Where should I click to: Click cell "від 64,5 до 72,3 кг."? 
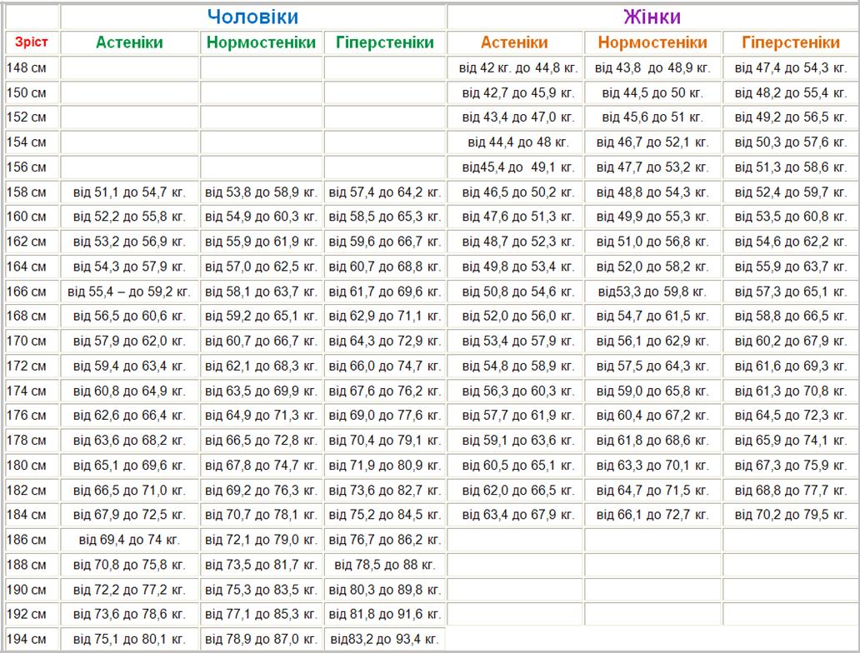click(x=791, y=416)
